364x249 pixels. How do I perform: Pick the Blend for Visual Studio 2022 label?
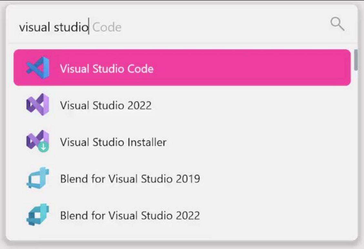pos(130,215)
